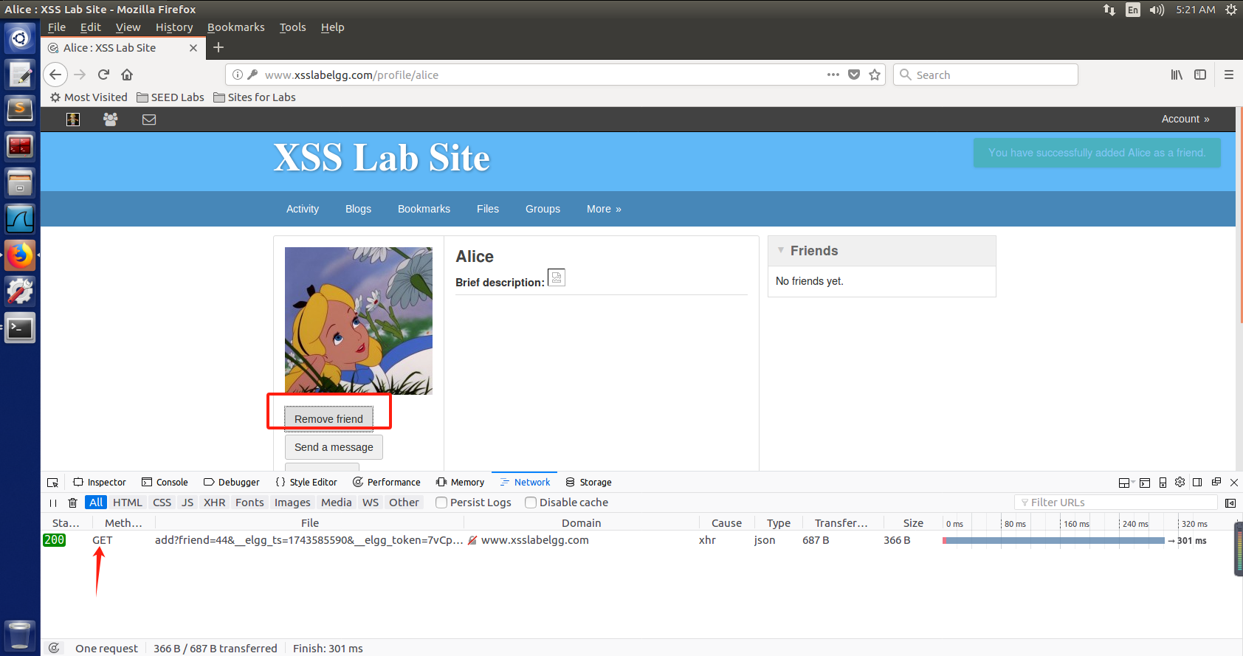Click the forward navigation arrow

tap(80, 75)
